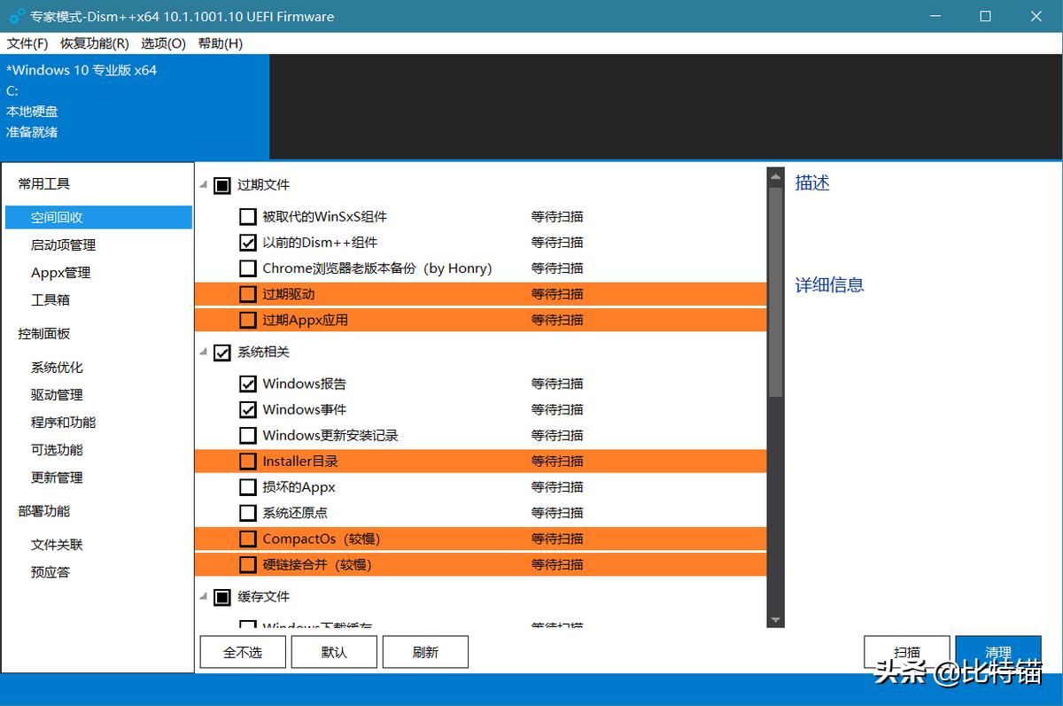The image size is (1063, 706).
Task: Disable the Windows报告 checkbox
Action: 247,384
